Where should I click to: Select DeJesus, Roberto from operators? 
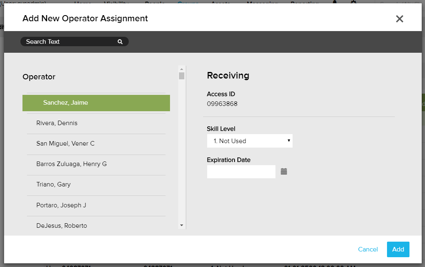pos(96,226)
